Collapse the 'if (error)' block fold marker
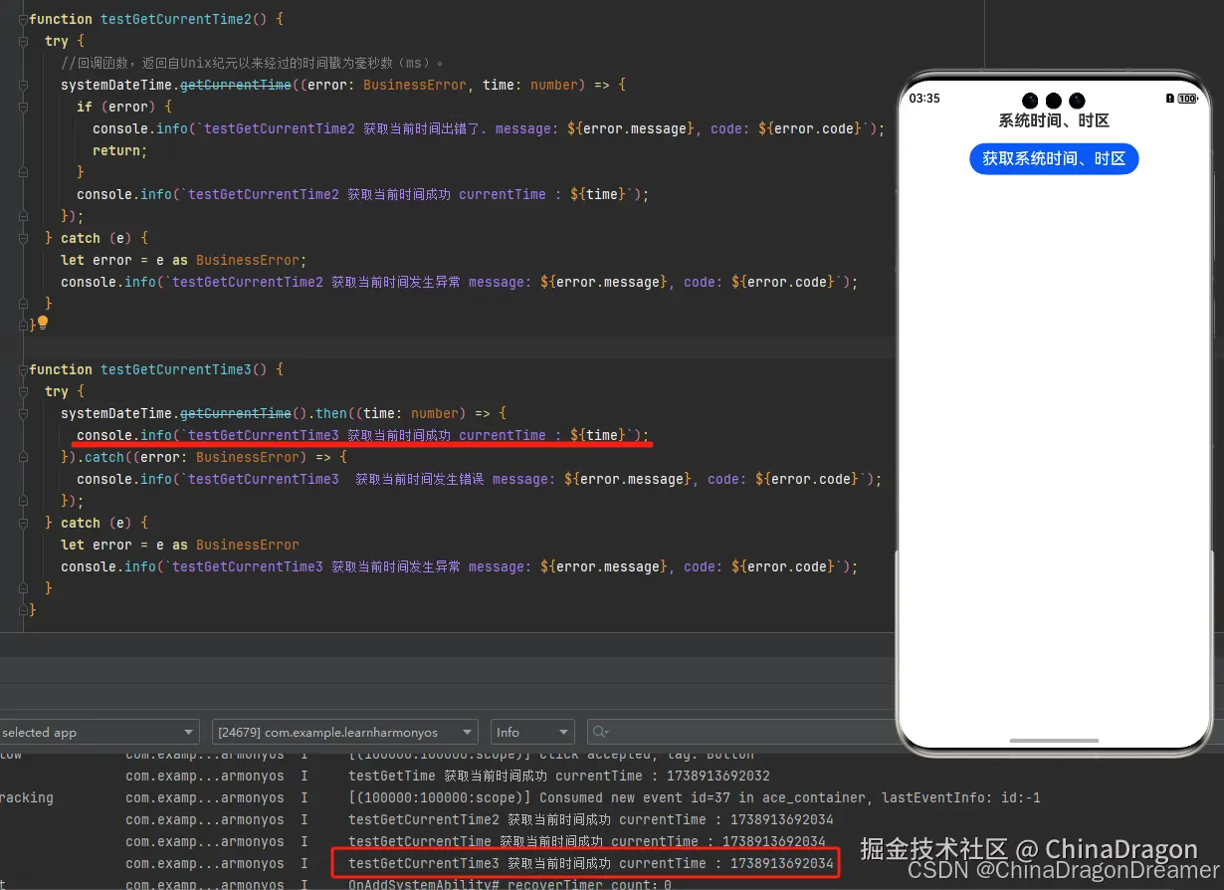 [22, 107]
